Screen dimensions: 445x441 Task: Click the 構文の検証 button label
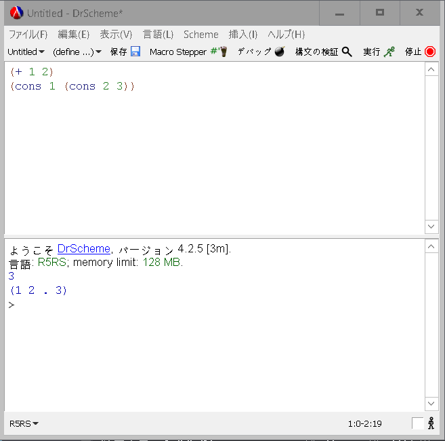pos(316,52)
